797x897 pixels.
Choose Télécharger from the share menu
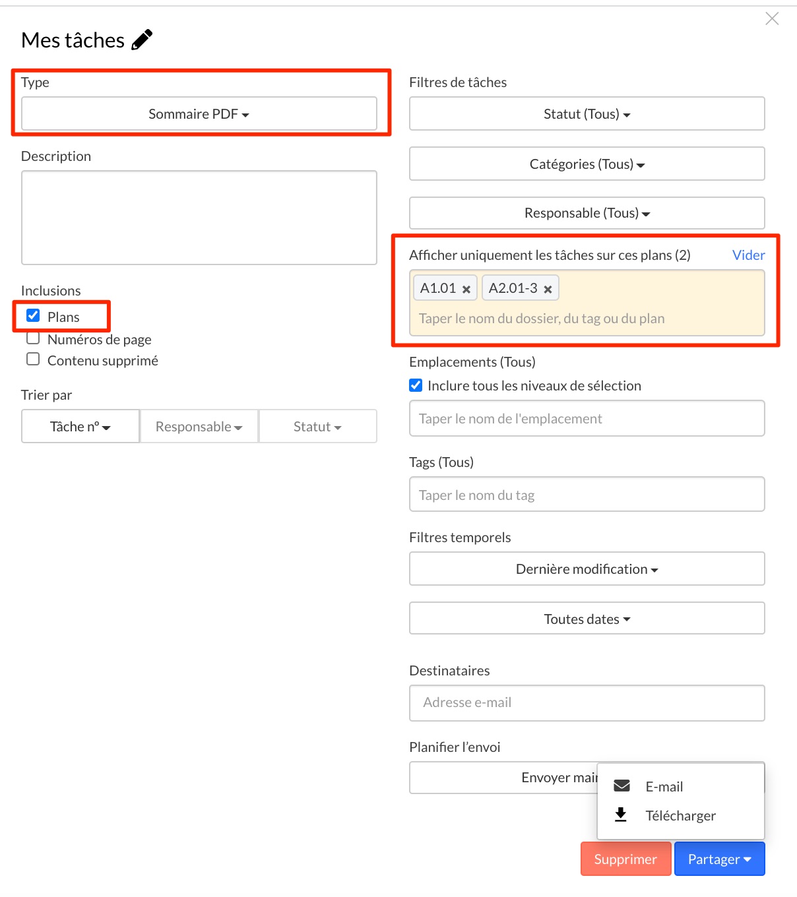(x=681, y=816)
